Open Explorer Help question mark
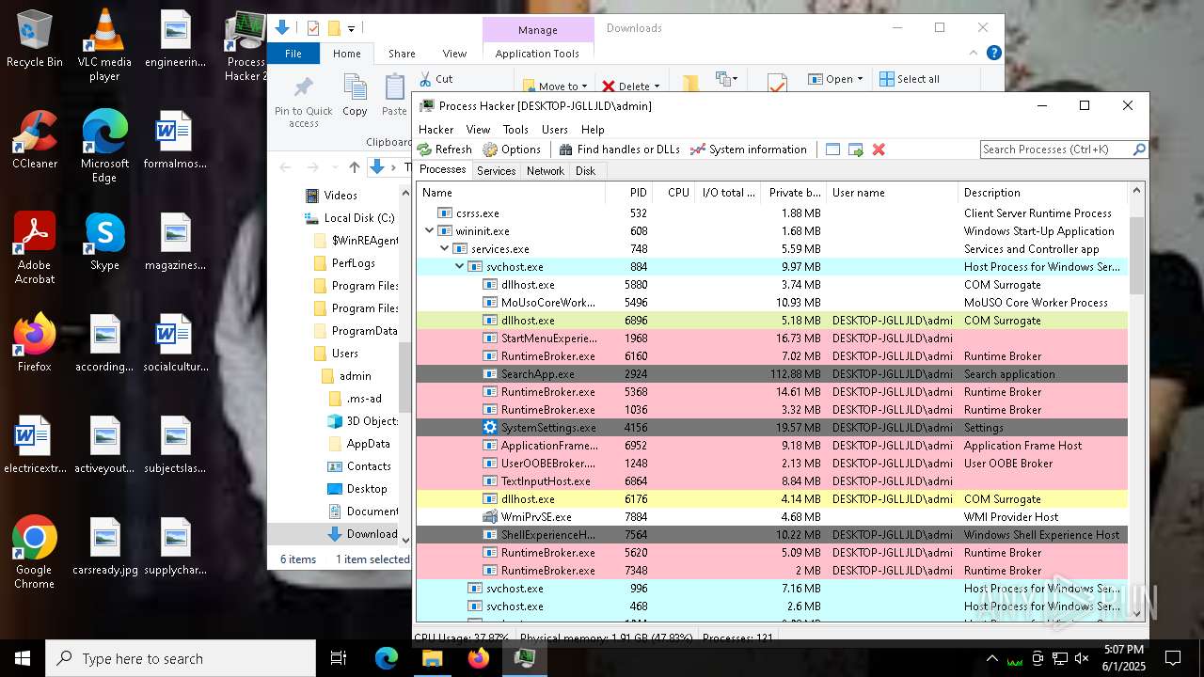This screenshot has width=1204, height=677. (x=993, y=54)
